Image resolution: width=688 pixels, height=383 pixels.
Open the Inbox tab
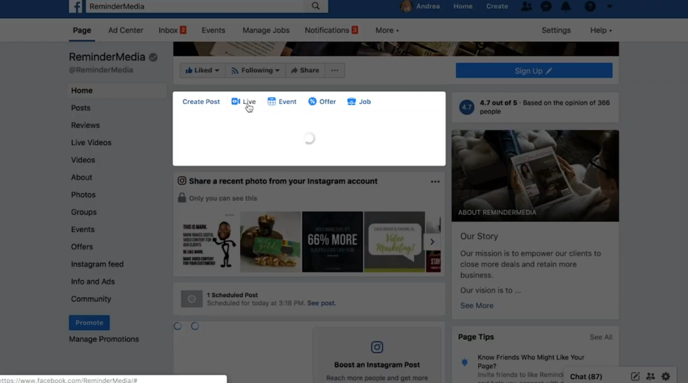click(173, 30)
